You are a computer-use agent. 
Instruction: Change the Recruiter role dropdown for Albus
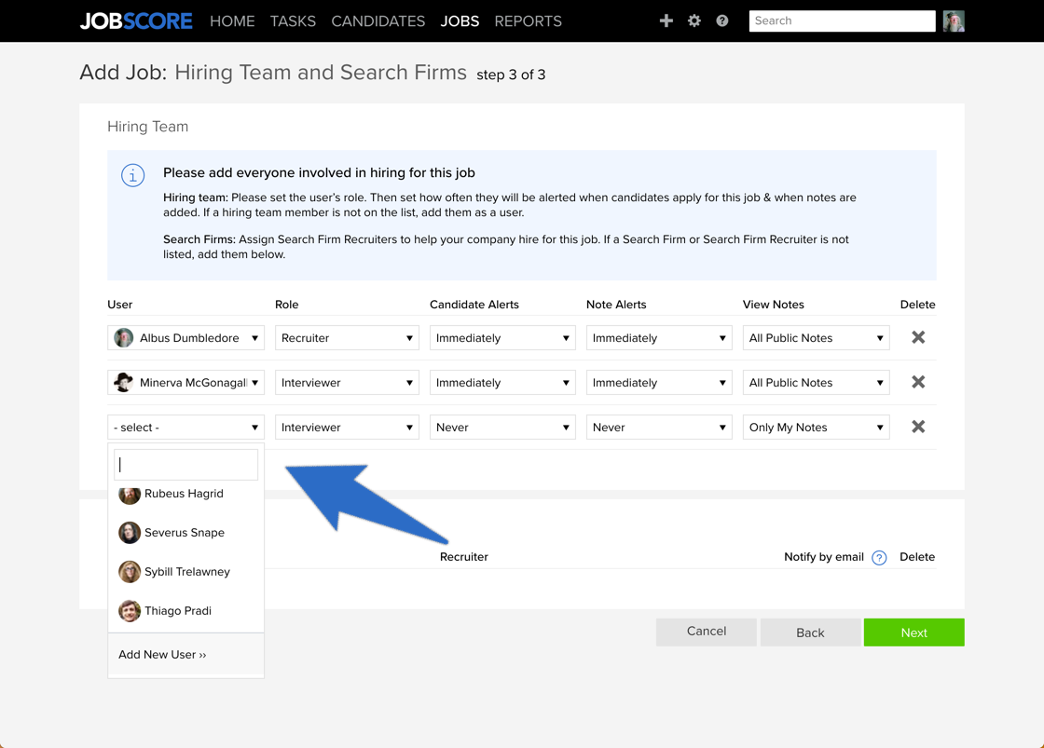click(347, 337)
